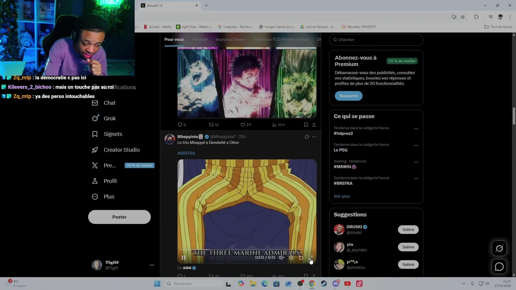Switch to the Pokemon TCG Pocket France tab
516x290 pixels.
coord(281,39)
